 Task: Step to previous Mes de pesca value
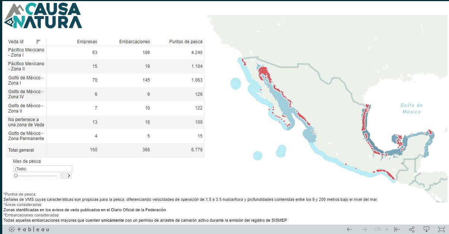coord(63,175)
